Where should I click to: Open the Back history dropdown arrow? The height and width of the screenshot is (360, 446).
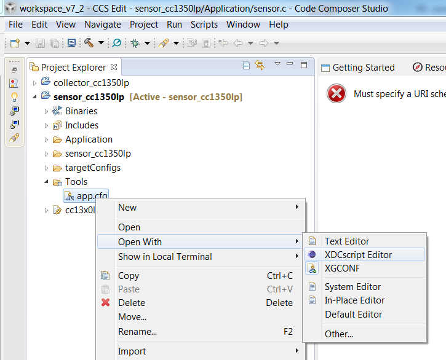pos(250,44)
